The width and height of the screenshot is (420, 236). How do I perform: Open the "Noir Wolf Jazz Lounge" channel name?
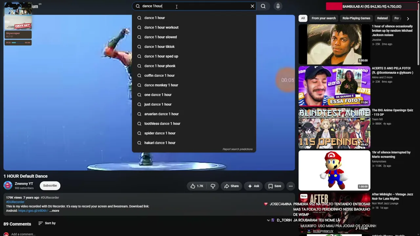(385, 204)
